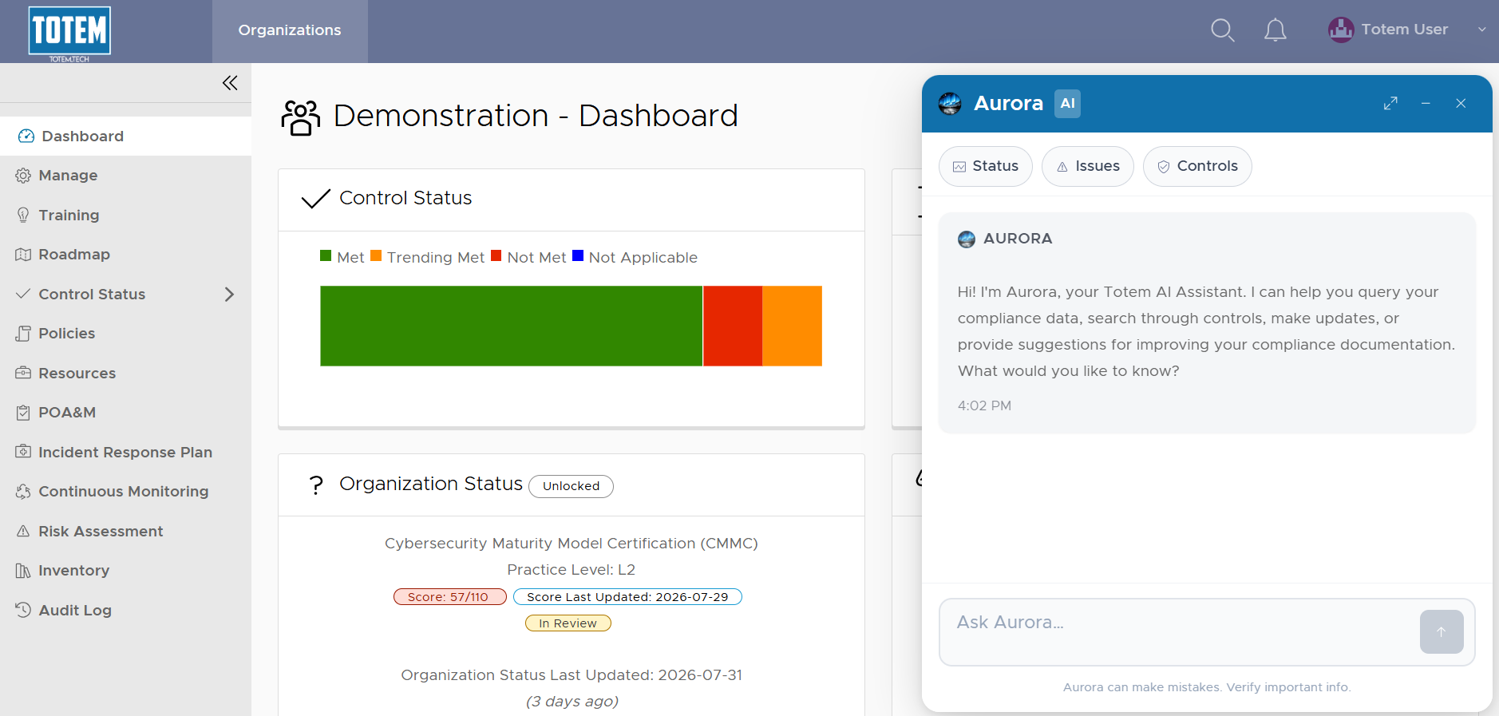Click the Aurora globe logo in chat header
Viewport: 1499px width, 716px height.
coord(950,104)
